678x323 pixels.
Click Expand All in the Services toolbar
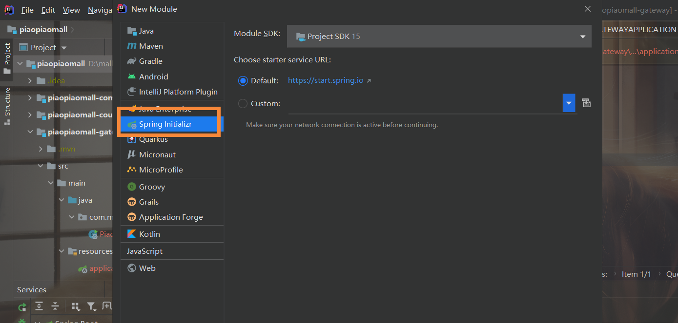click(39, 306)
